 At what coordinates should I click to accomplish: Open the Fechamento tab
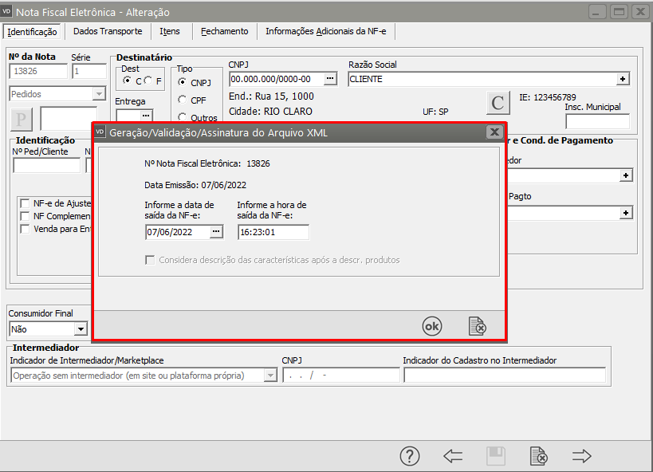click(224, 31)
